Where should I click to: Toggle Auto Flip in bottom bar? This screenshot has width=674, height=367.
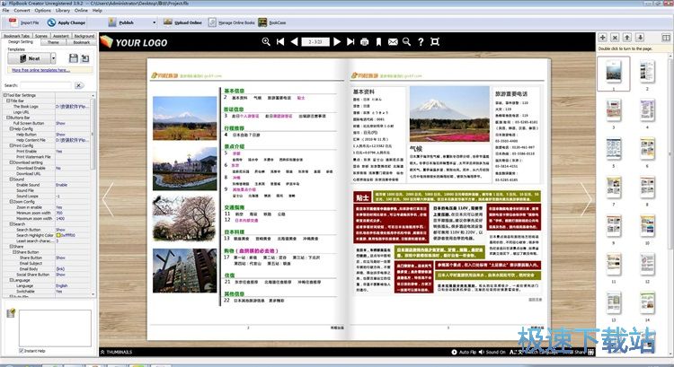(464, 352)
